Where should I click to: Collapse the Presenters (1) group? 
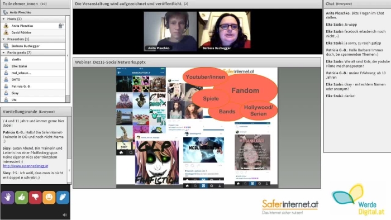pos(3,39)
